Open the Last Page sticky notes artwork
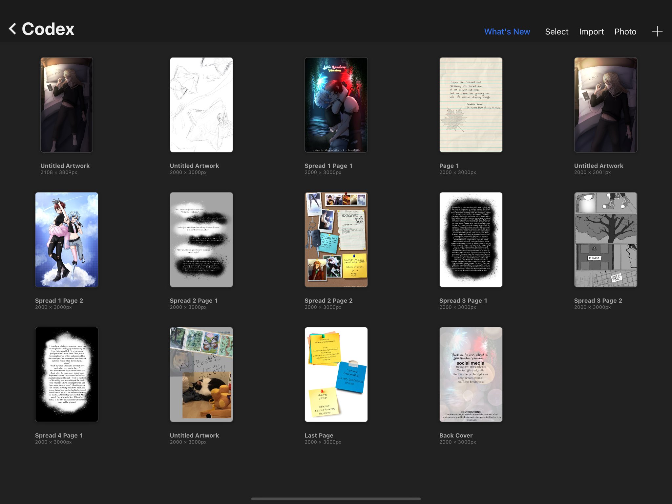 click(x=336, y=374)
